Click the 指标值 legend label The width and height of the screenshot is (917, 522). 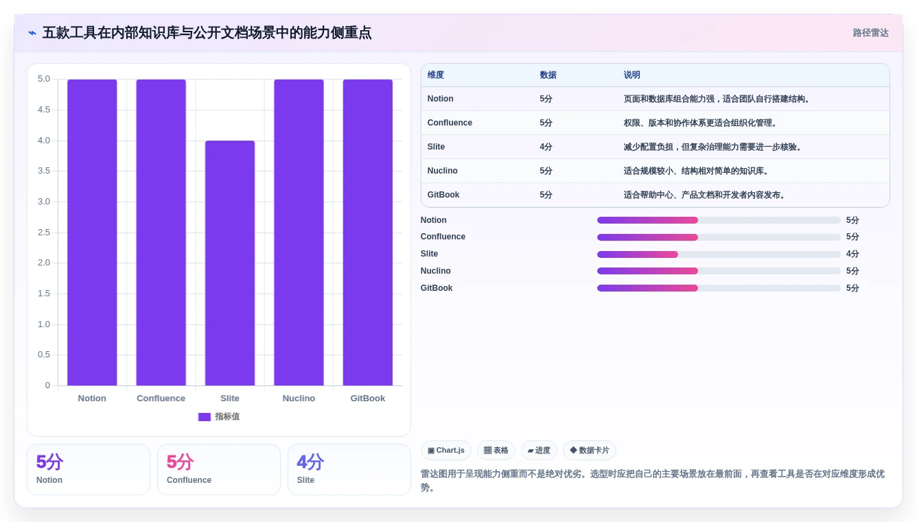point(227,416)
